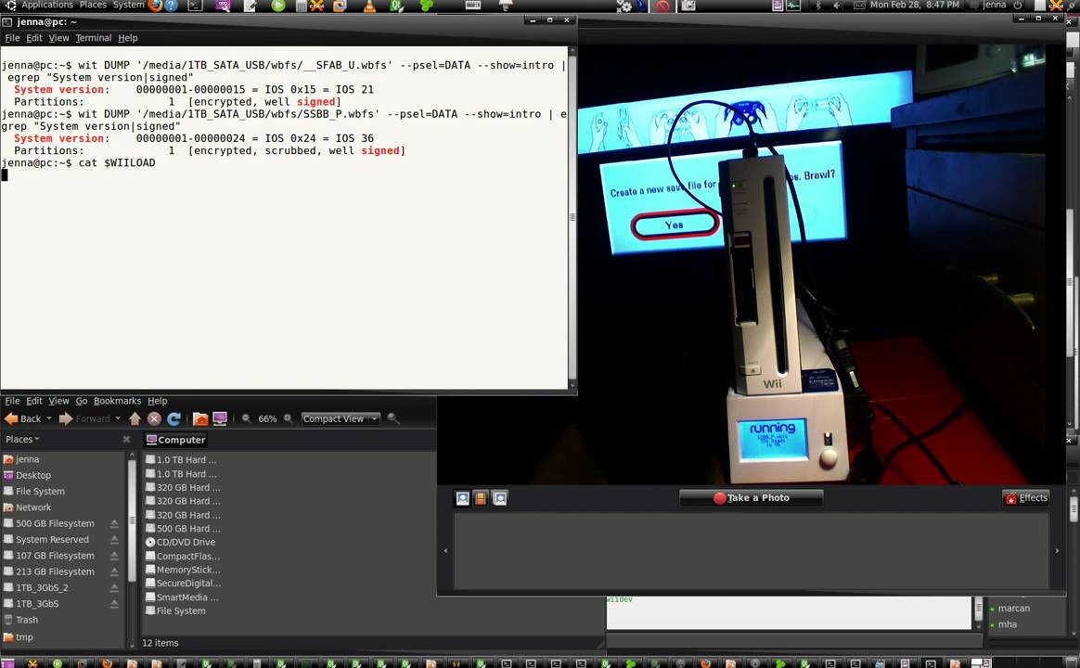Viewport: 1080px width, 668px height.
Task: Open the Forward history dropdown arrow
Action: pos(118,418)
